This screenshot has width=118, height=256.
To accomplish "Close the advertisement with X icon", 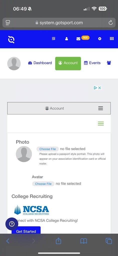I will 99,88.
